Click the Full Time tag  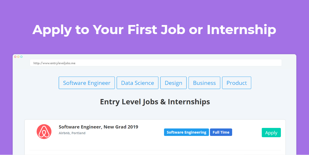221,132
